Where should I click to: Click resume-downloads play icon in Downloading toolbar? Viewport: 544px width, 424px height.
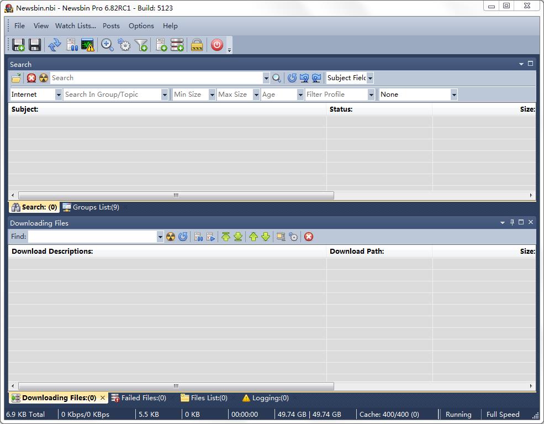tap(210, 237)
